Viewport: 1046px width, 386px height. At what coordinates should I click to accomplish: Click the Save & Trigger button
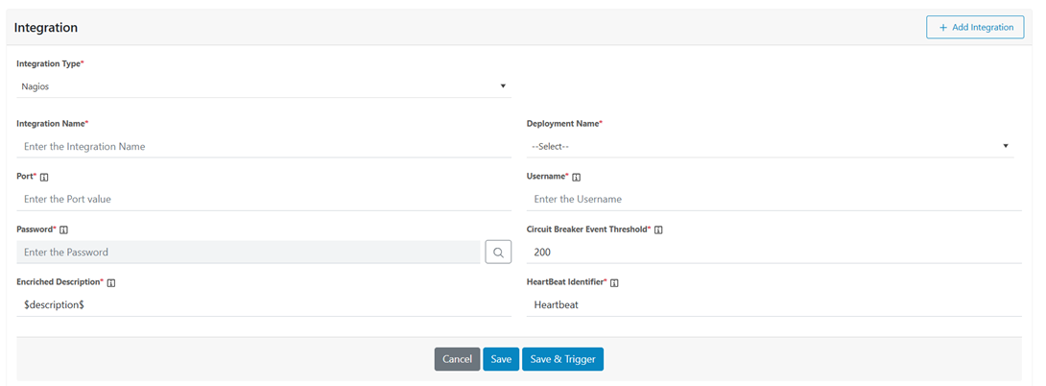pos(562,359)
